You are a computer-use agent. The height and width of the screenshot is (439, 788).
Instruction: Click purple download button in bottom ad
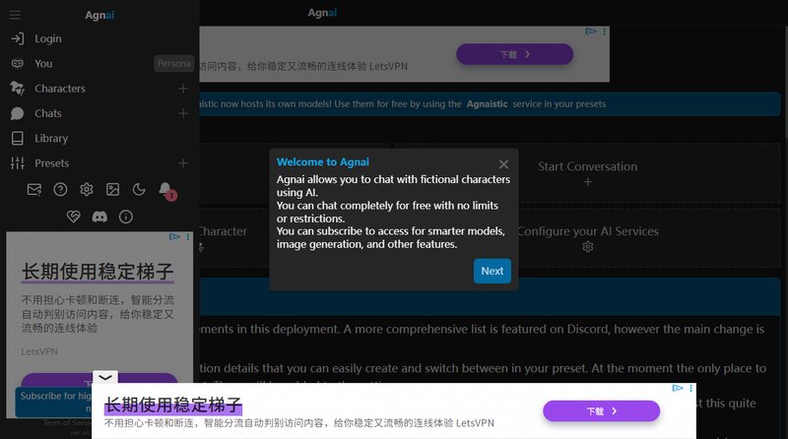tap(601, 410)
